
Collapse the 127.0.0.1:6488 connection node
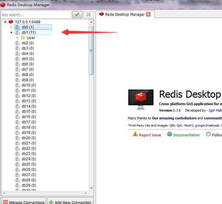(5, 22)
